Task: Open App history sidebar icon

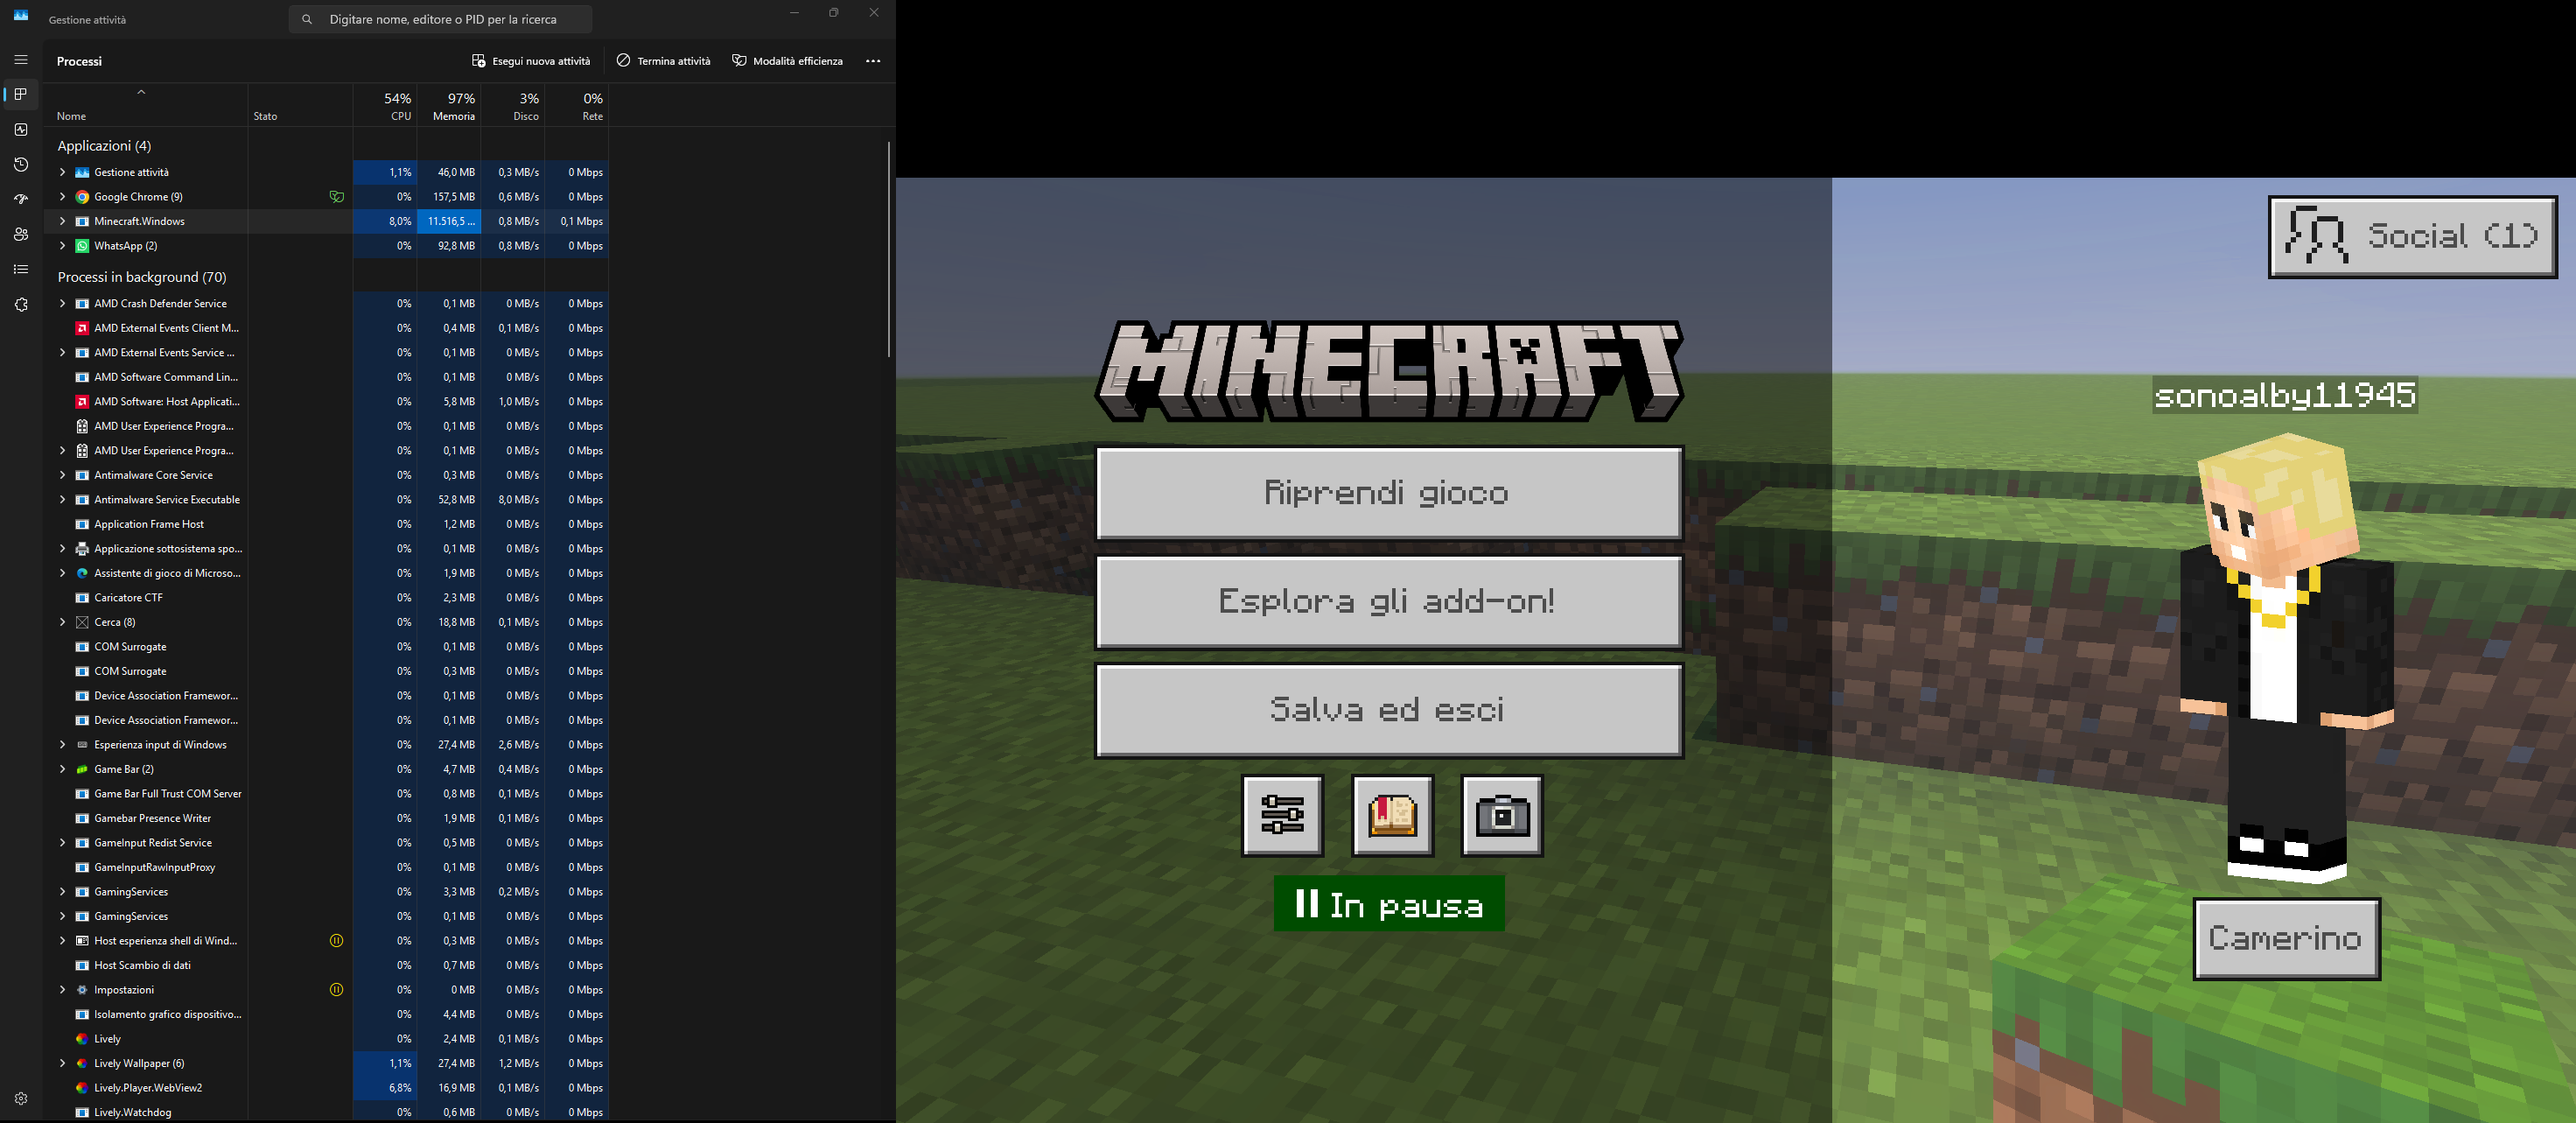Action: click(x=21, y=164)
